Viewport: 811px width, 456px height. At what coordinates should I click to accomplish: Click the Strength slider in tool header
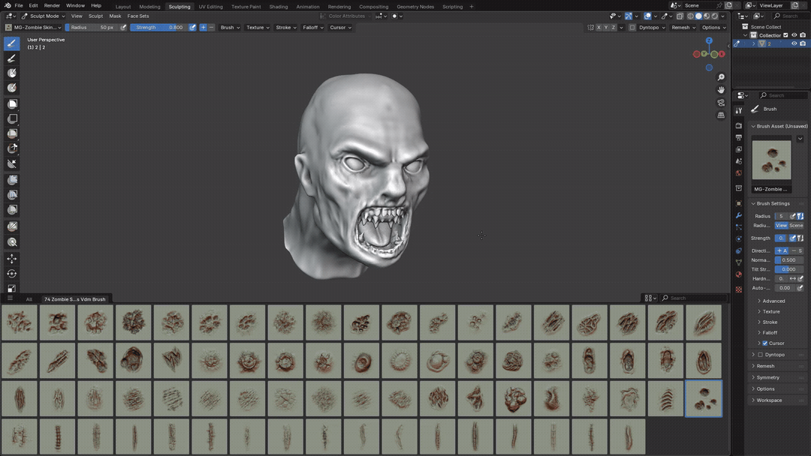(x=159, y=27)
